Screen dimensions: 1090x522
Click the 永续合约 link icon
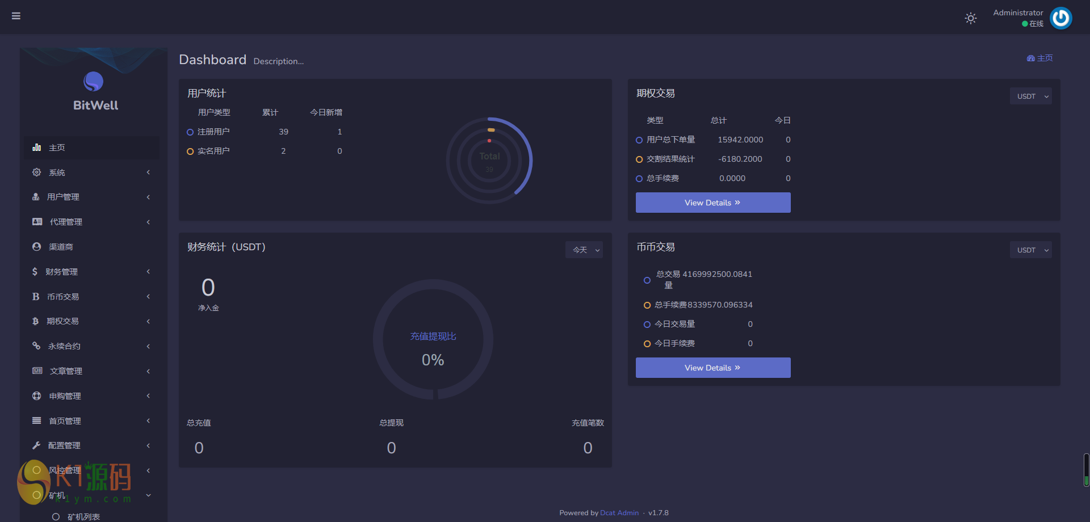tap(36, 346)
